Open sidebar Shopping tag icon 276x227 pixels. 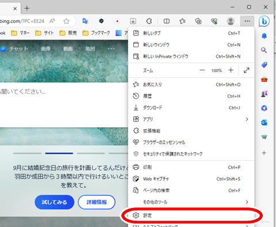pos(264,65)
